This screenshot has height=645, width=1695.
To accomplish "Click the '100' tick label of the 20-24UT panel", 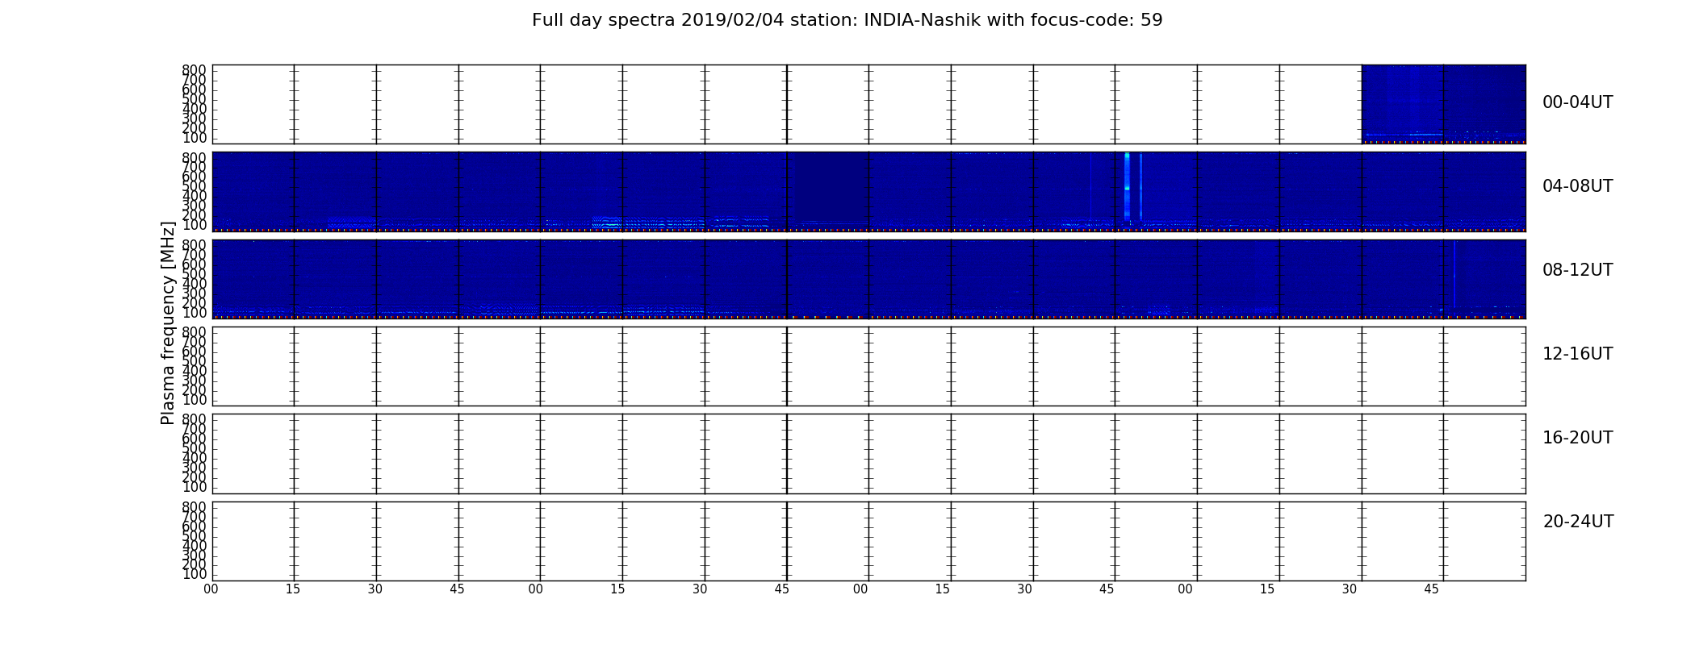I will click(194, 574).
